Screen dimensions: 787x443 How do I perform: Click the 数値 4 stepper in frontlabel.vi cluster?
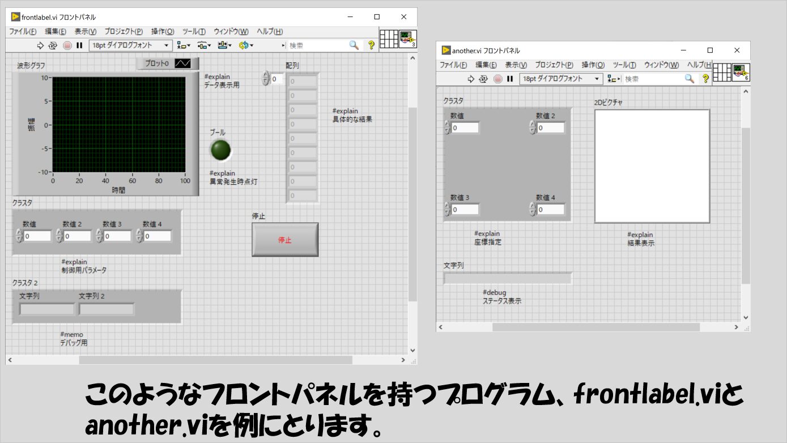click(x=139, y=236)
